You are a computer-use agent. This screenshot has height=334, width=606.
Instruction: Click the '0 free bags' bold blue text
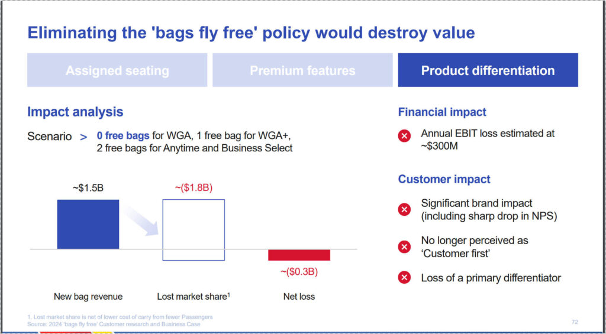click(x=123, y=136)
